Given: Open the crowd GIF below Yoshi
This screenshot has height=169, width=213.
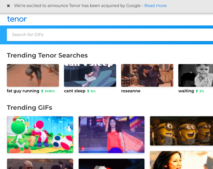Looking at the screenshot, I should (x=40, y=164).
